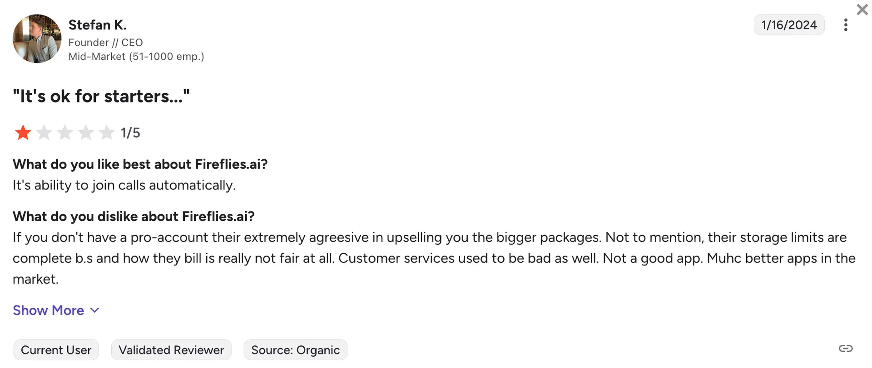Open the three-dot more options menu

845,25
